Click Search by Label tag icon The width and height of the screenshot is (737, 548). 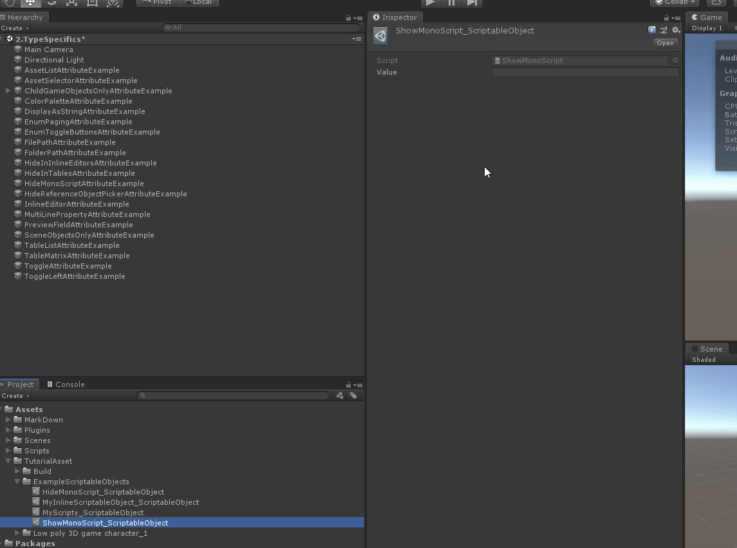353,395
